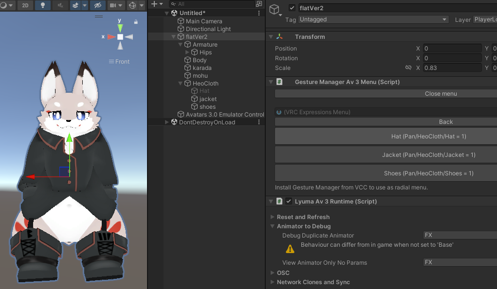This screenshot has width=497, height=289.
Task: Click the Position X field
Action: [x=452, y=49]
